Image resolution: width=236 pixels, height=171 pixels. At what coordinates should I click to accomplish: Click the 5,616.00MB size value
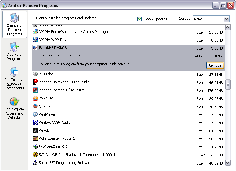213,155
